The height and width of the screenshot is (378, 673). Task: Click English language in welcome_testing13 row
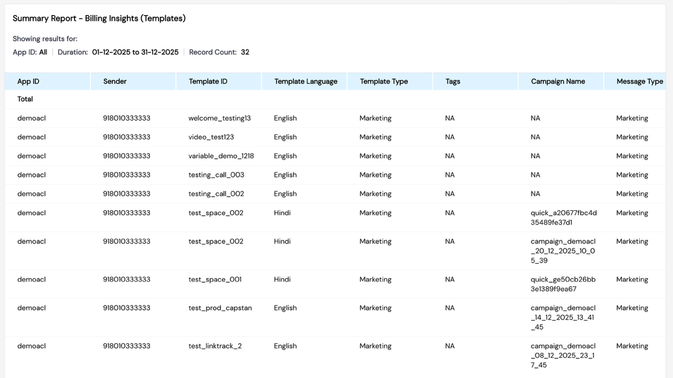tap(285, 118)
